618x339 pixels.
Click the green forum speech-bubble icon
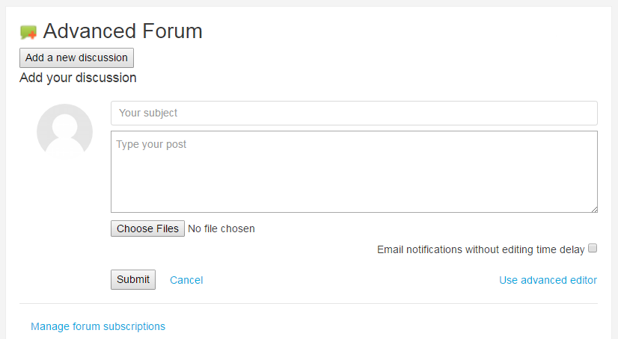(x=28, y=32)
